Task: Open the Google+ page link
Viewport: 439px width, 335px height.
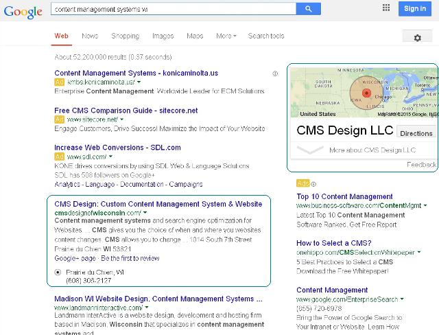Action: coord(75,258)
